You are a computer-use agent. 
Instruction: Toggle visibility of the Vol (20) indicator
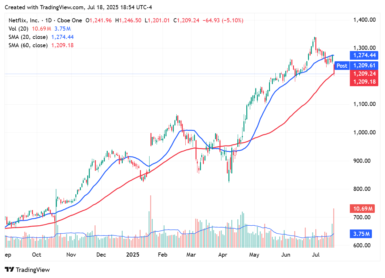(x=19, y=28)
